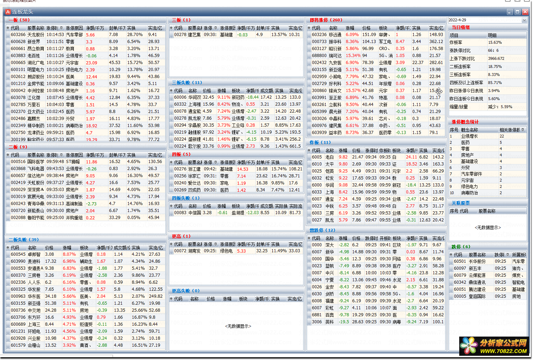
Task: Click stock 长华股份 in 跌停 table
Action: pos(477,261)
